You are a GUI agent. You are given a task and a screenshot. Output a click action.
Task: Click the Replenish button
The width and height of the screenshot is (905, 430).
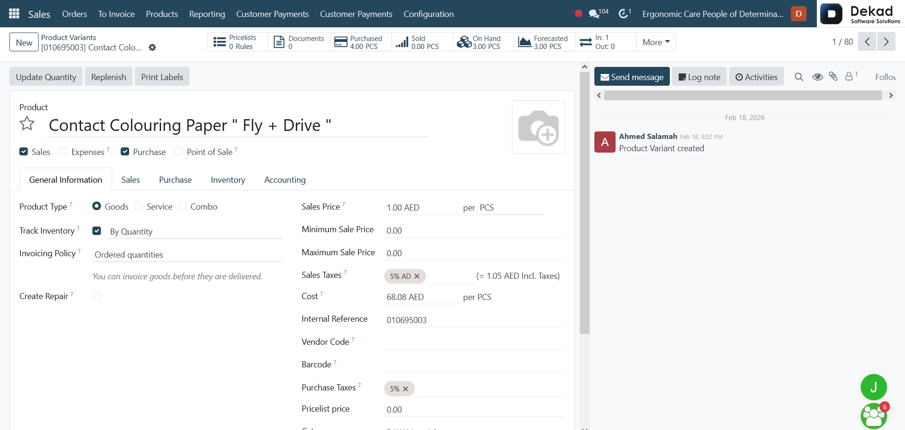pos(108,77)
